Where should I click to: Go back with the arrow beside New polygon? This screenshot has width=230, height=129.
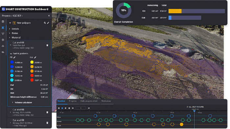[10, 23]
